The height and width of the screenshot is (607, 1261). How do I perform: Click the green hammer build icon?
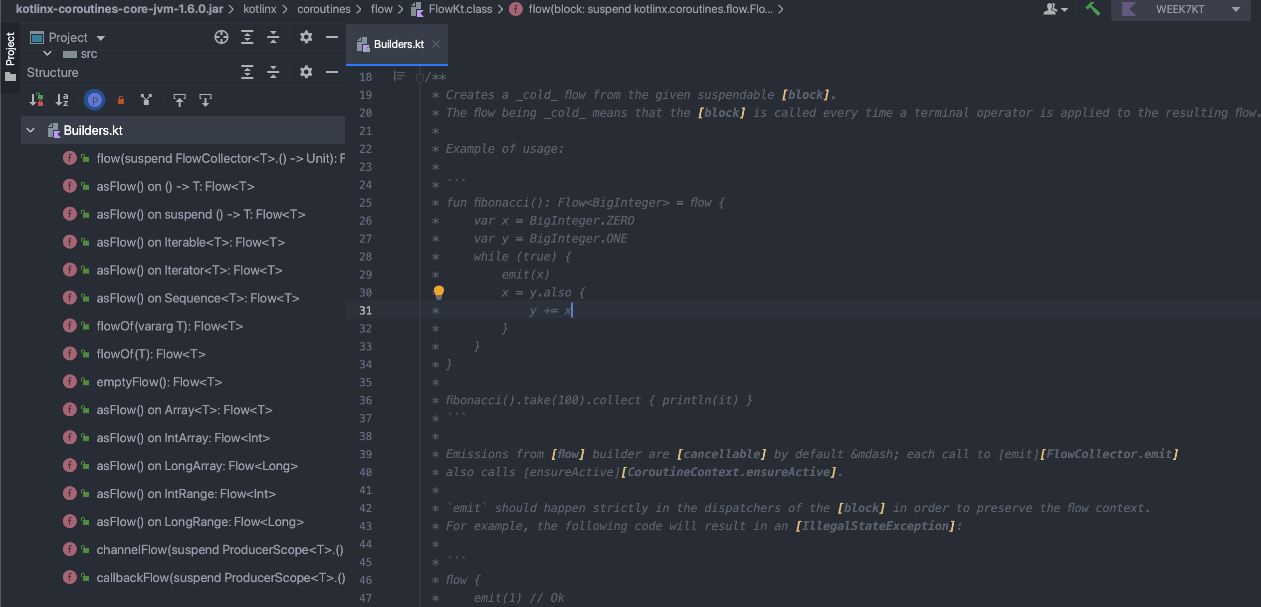tap(1092, 9)
